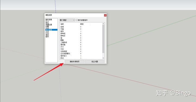The image size is (196, 102).
Task: Click the statistics list scrollbar thumb
Action: (x=103, y=39)
